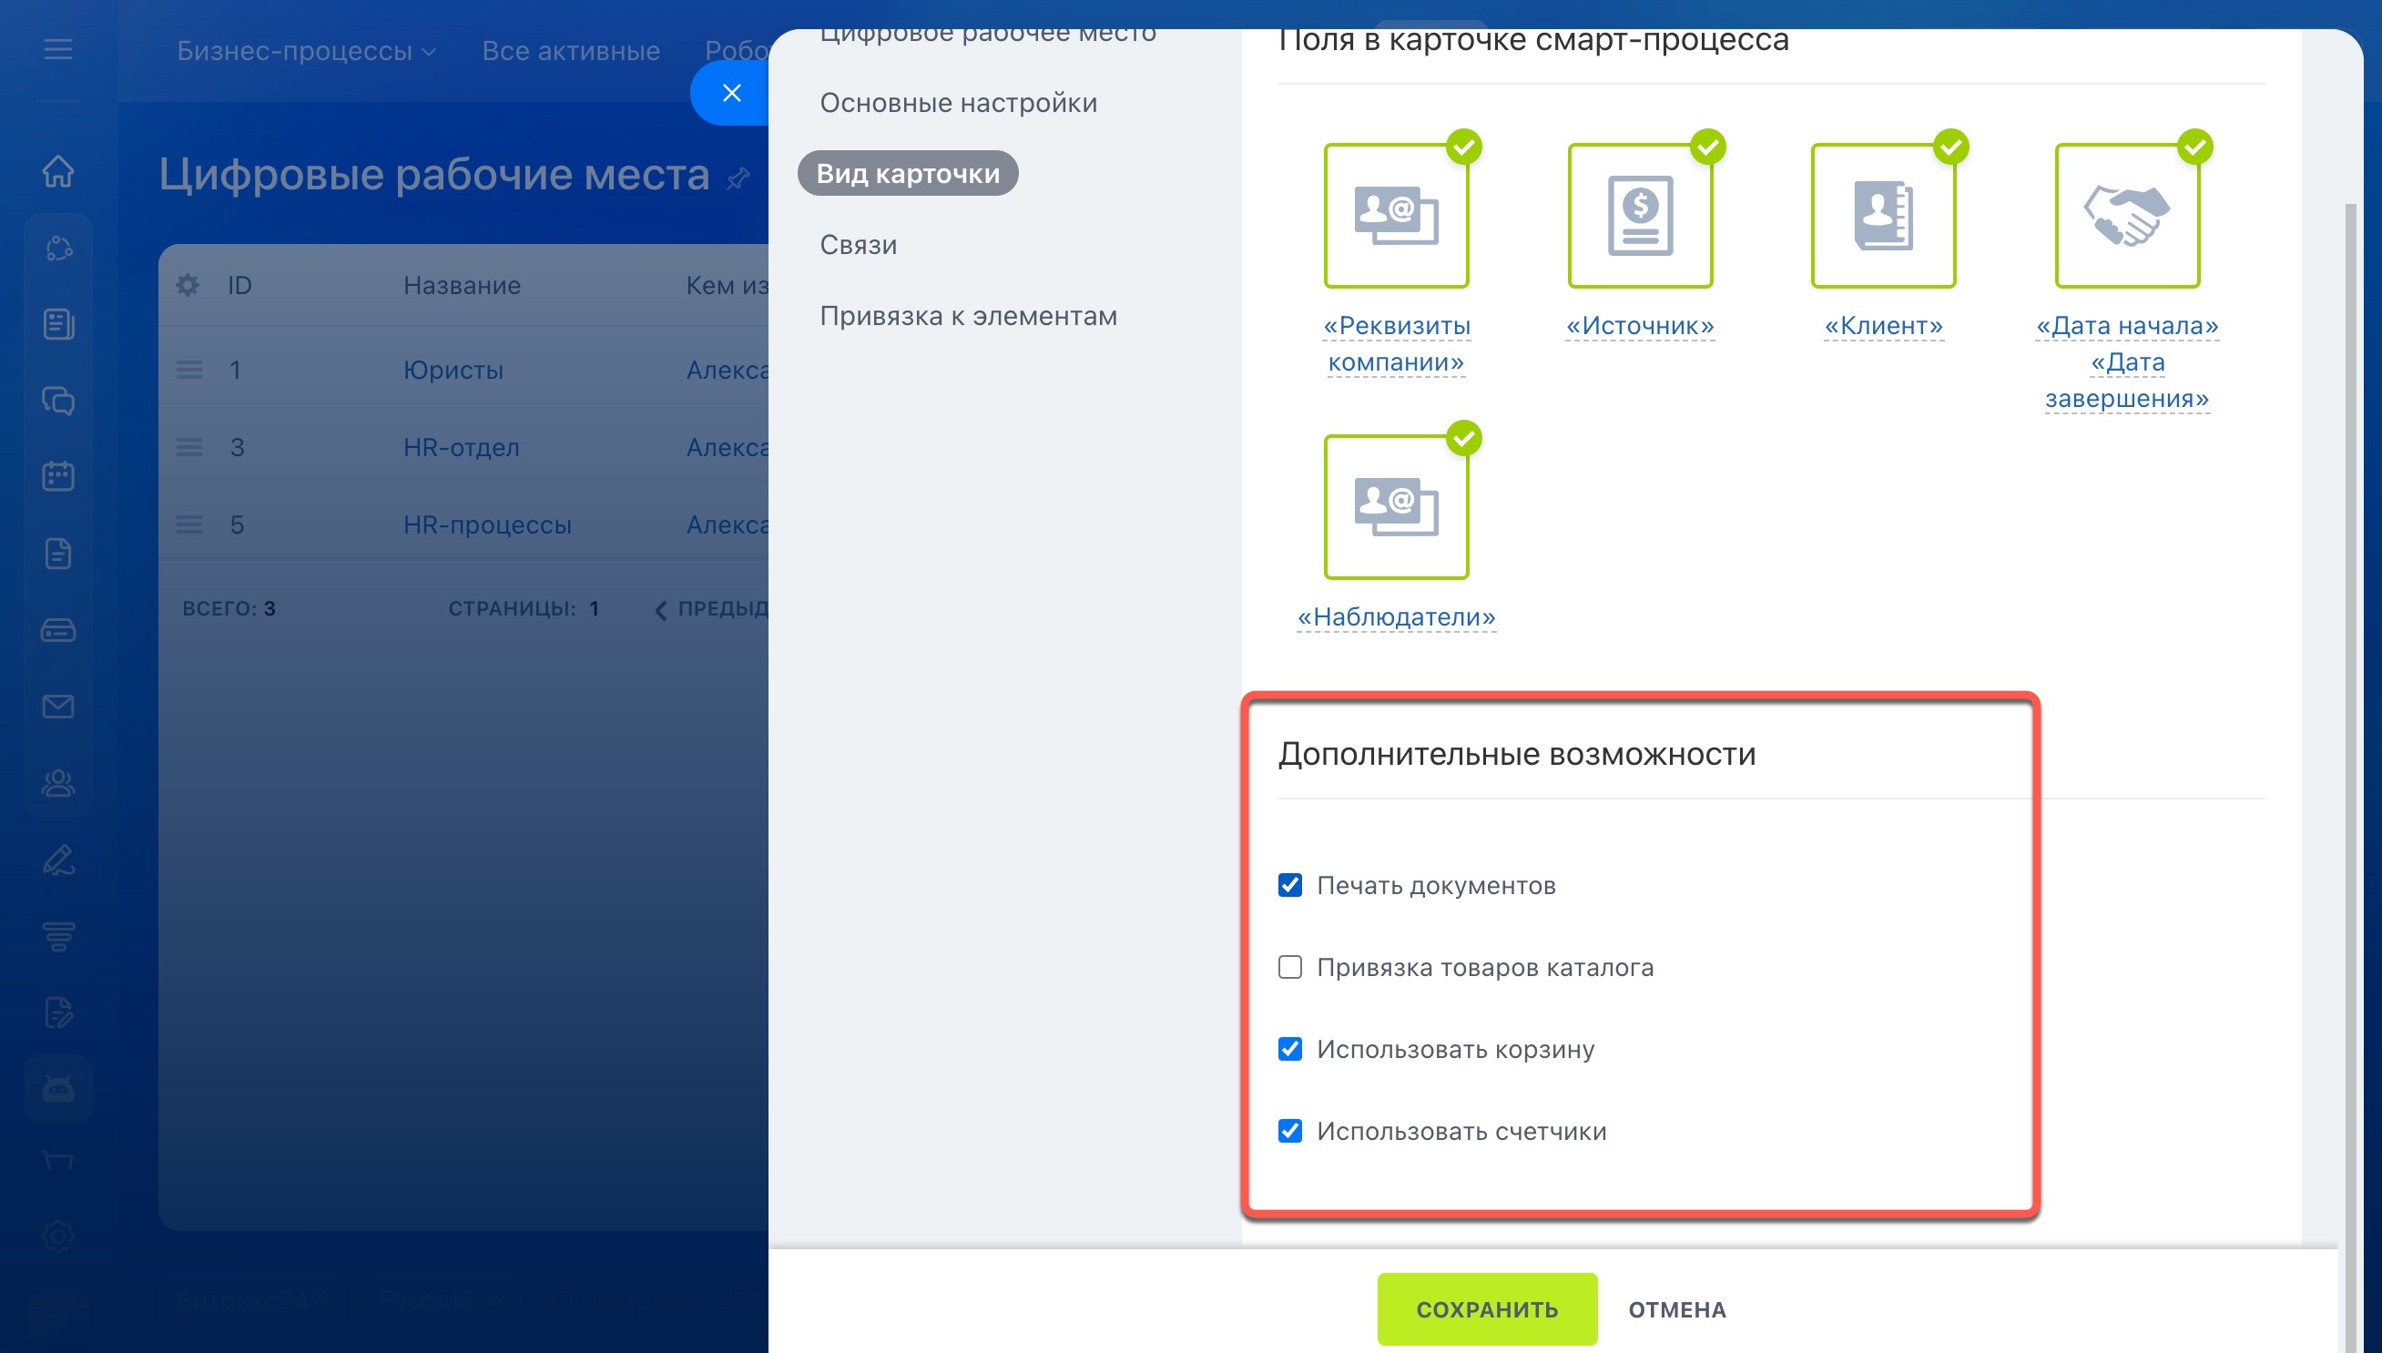Image resolution: width=2382 pixels, height=1353 pixels.
Task: Open the mail envelope icon in sidebar
Action: point(57,707)
